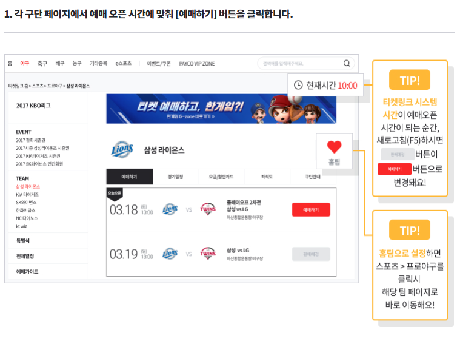Select NC 다이노스 in TEAM list

(x=27, y=218)
